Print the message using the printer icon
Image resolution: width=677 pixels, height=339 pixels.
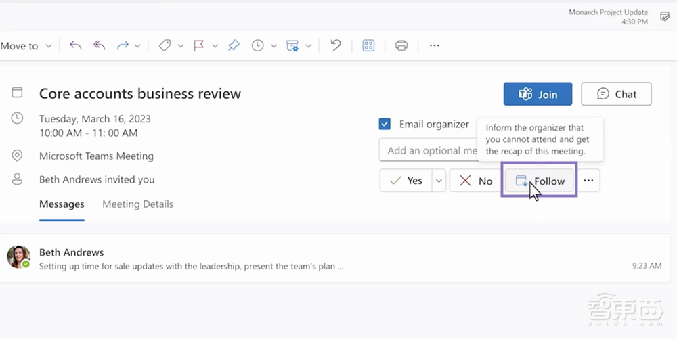tap(401, 45)
